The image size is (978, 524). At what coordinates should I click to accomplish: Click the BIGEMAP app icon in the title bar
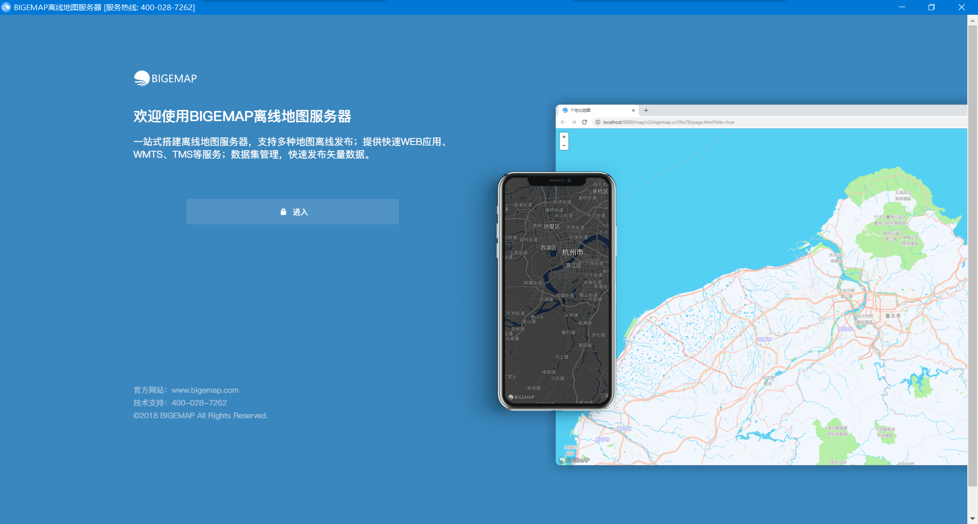(x=6, y=7)
